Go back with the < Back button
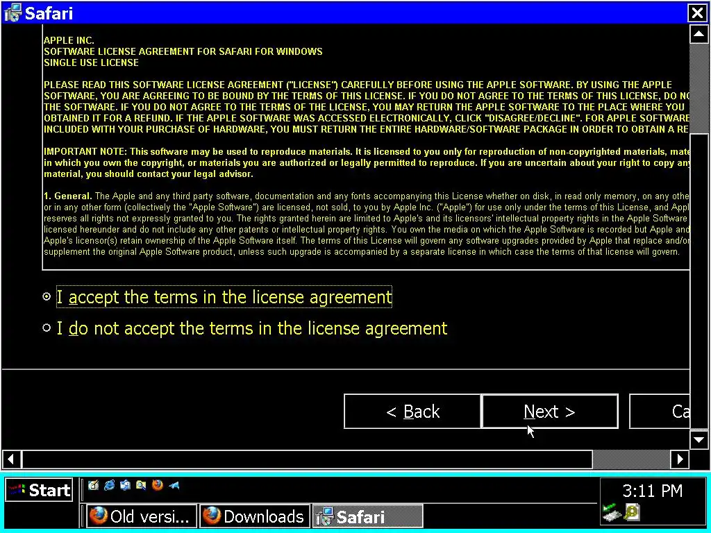Viewport: 711px width, 533px height. [412, 412]
